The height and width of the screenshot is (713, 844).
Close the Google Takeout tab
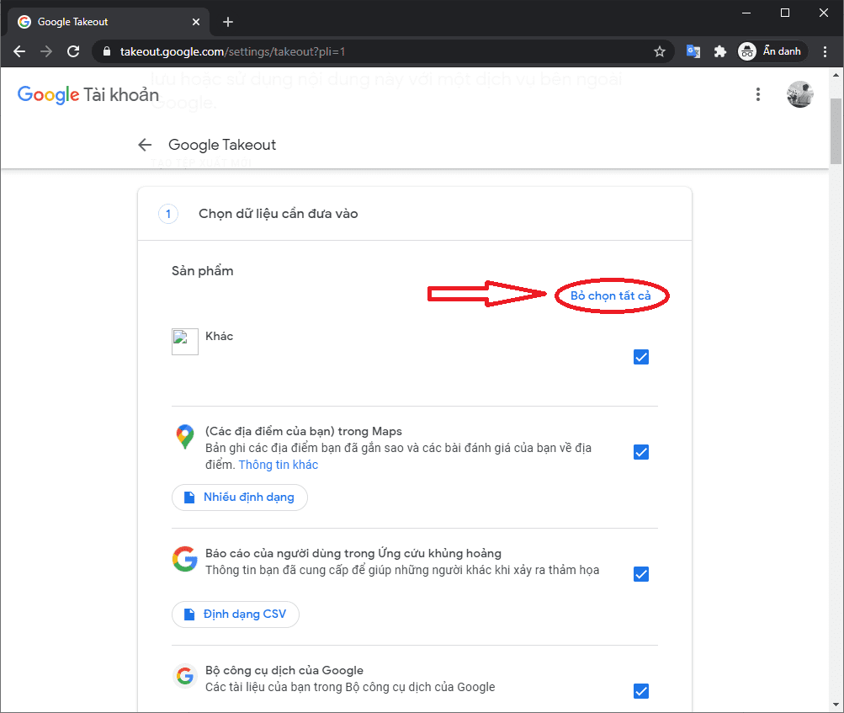(x=196, y=22)
